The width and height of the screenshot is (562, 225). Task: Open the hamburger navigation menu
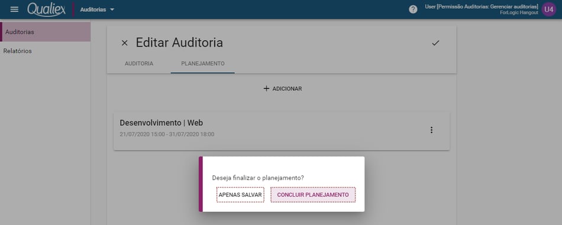[14, 9]
